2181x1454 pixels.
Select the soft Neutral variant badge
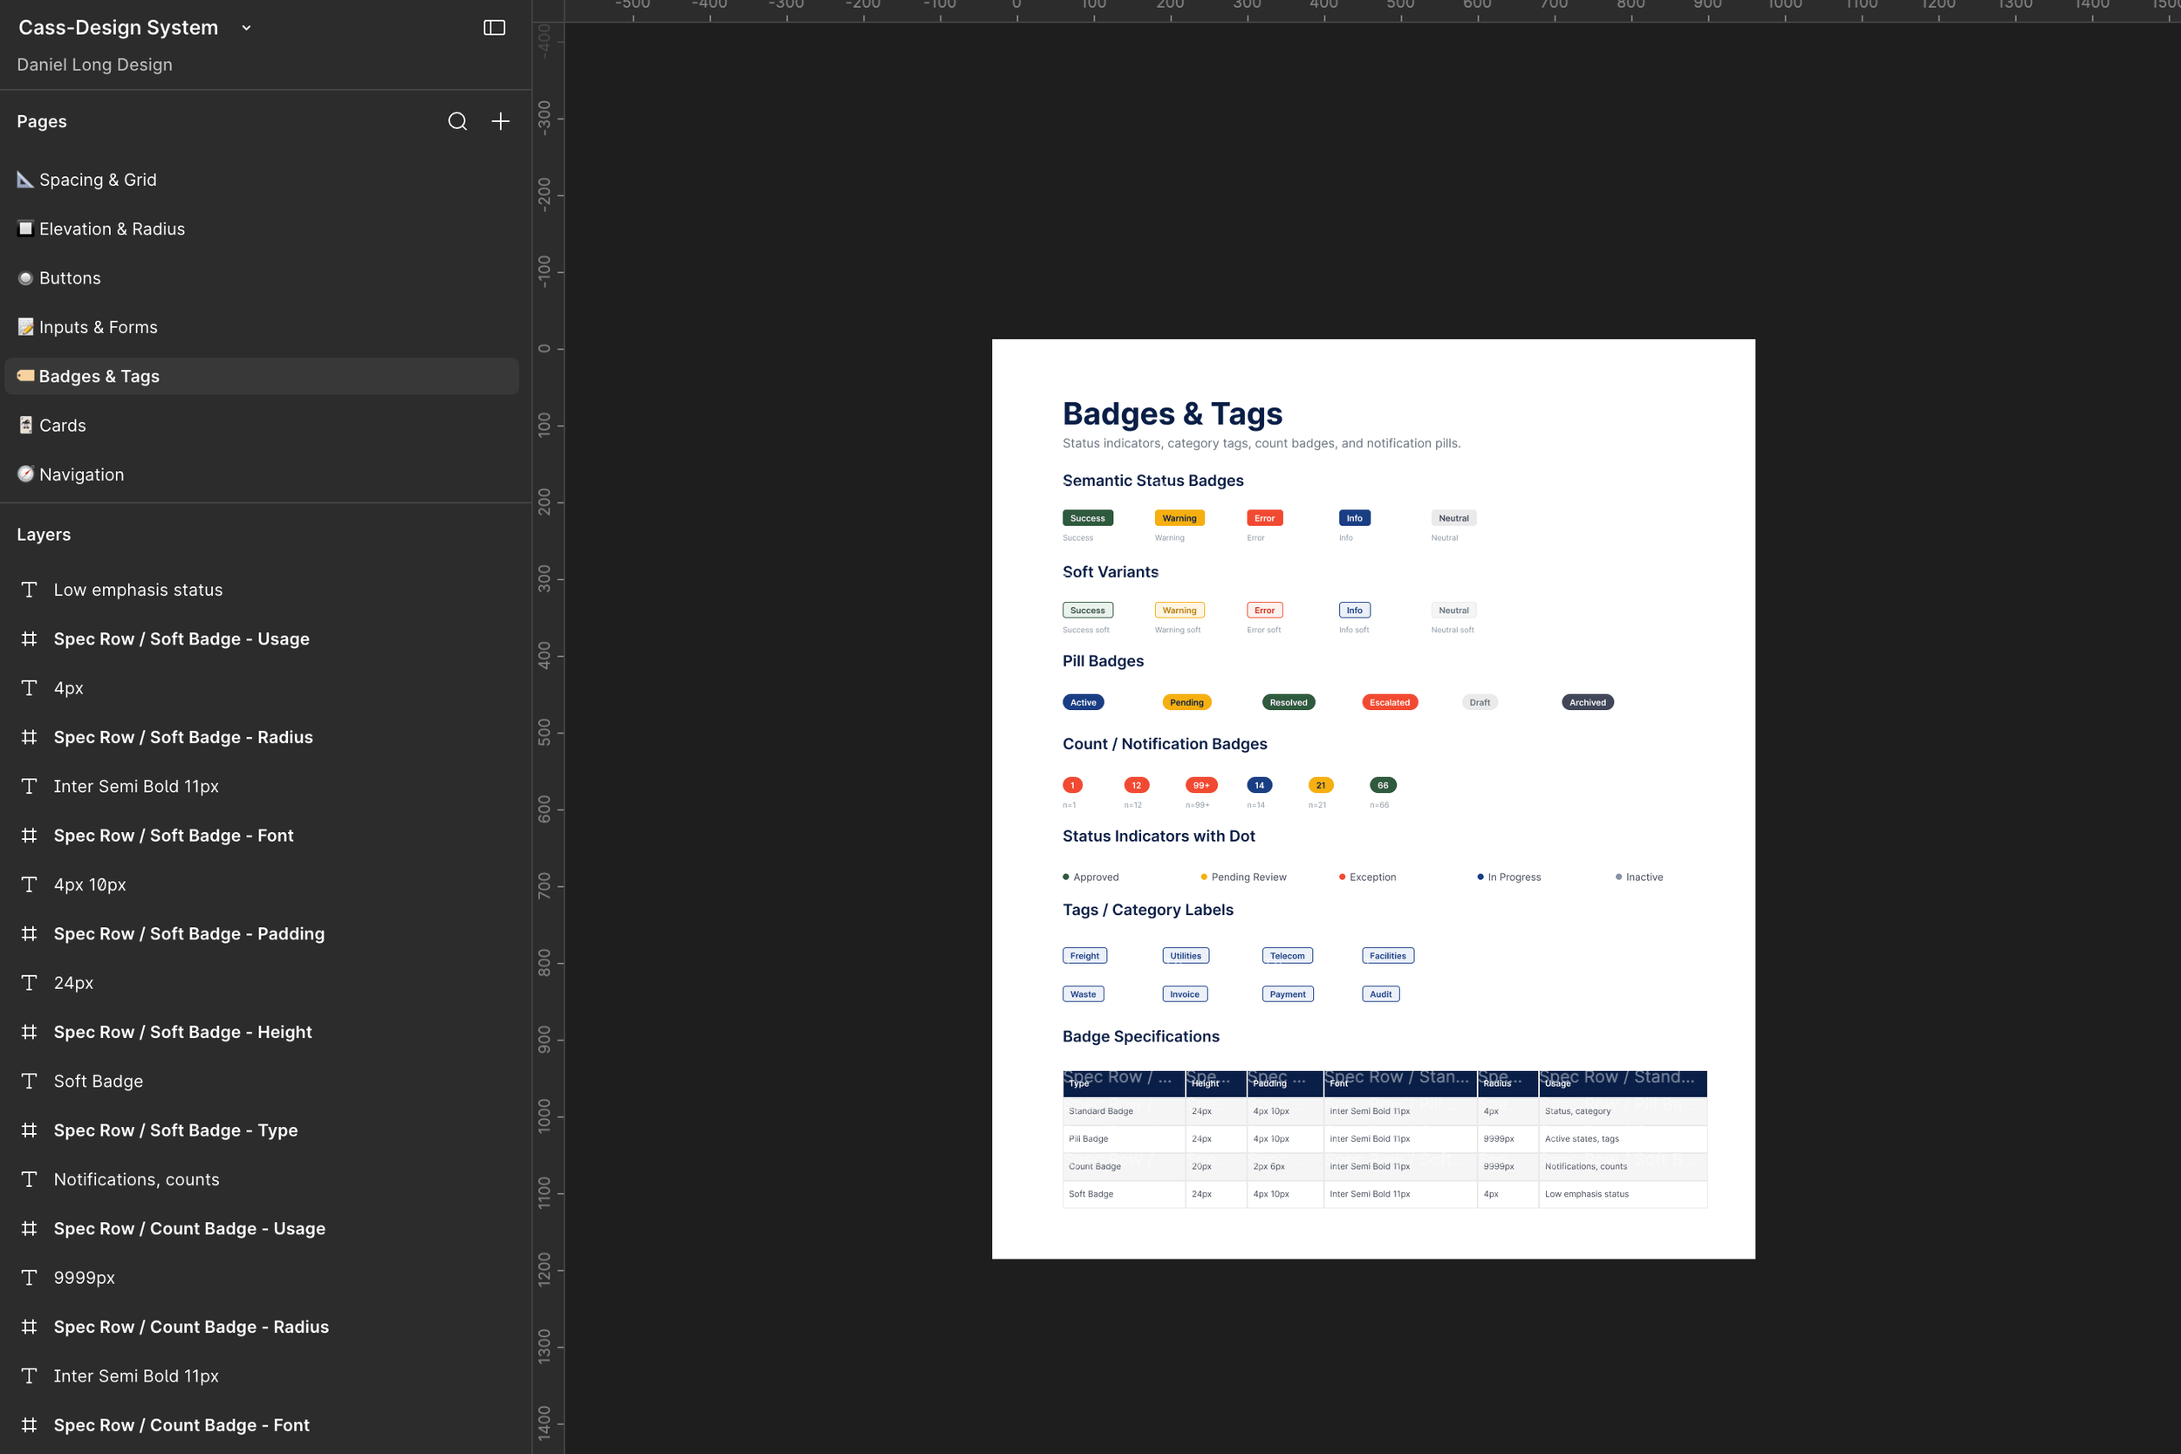(x=1454, y=611)
